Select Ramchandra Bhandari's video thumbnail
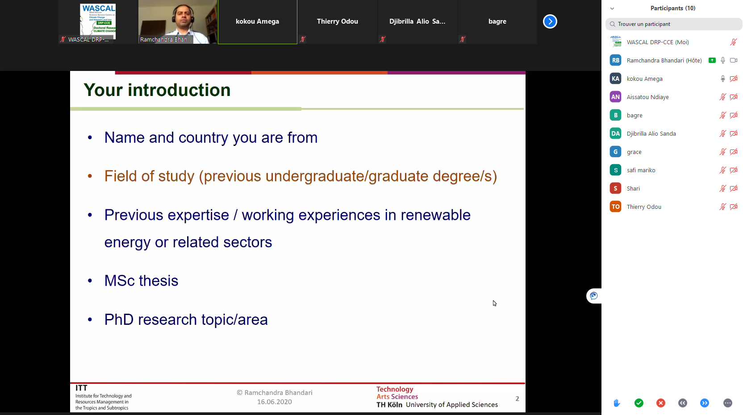Image resolution: width=743 pixels, height=415 pixels. point(178,21)
